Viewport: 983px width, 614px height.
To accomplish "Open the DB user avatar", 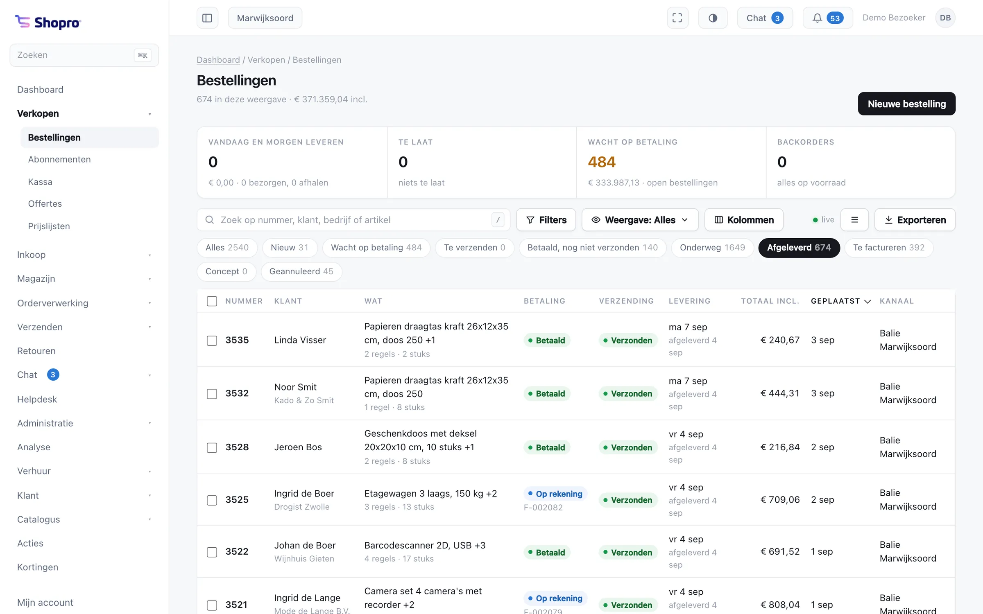I will pyautogui.click(x=945, y=18).
